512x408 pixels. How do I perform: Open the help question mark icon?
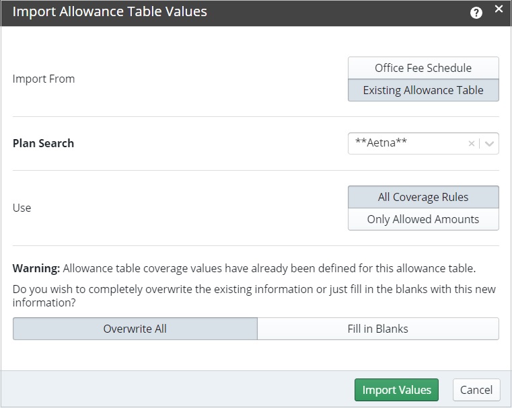(x=476, y=13)
